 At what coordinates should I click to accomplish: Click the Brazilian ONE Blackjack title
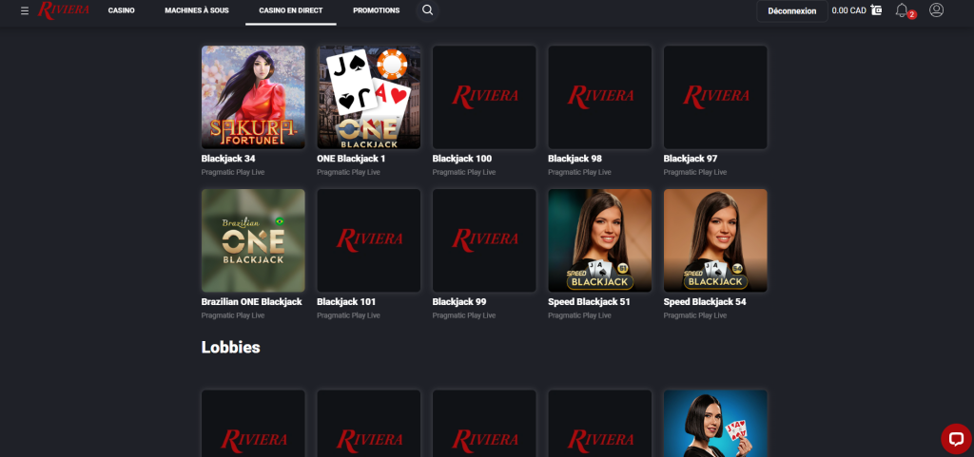click(x=251, y=302)
